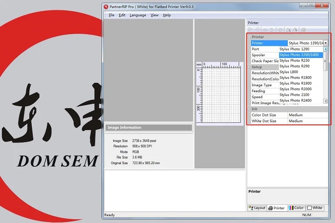Click the White Dot Size Medium value
Screen dimensions: 335x223
308,121
